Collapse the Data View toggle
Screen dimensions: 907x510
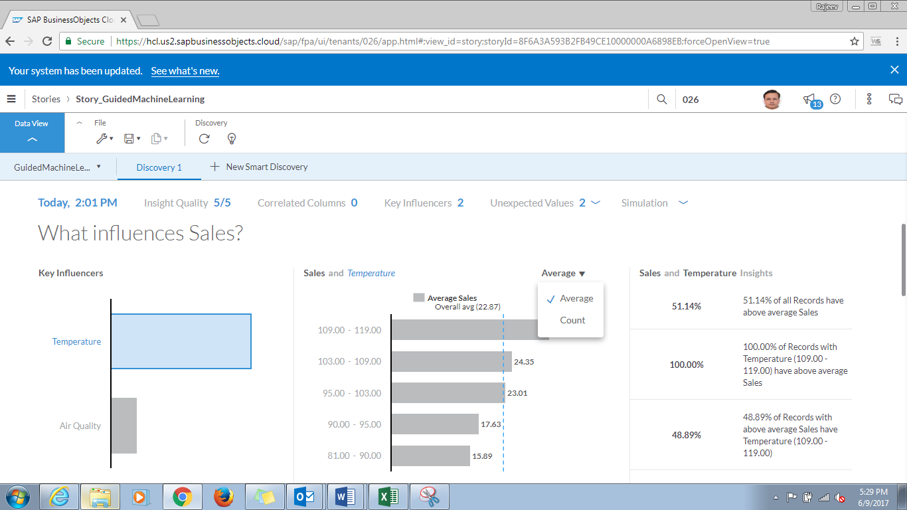32,139
